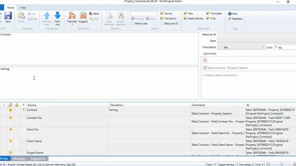The image size is (296, 166).
Task: Uncheck the Final state filter
Action: 208,18
